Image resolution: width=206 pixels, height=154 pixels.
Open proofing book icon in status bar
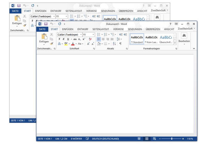(87, 139)
